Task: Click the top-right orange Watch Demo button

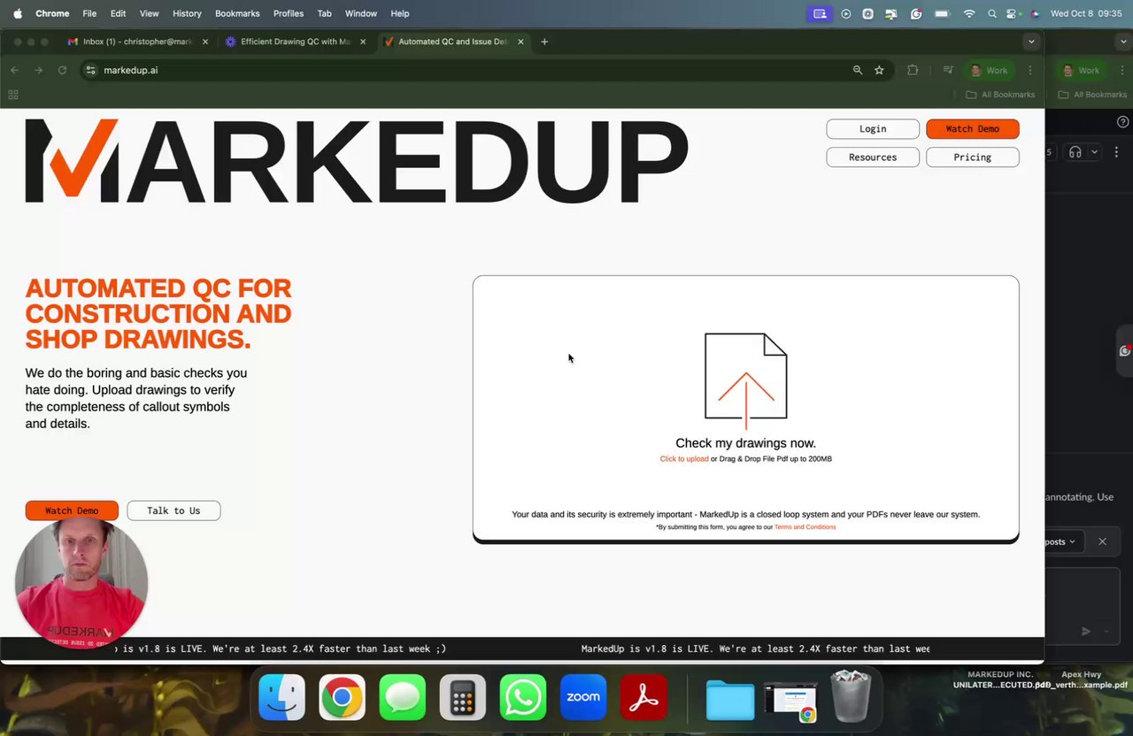Action: [x=972, y=129]
